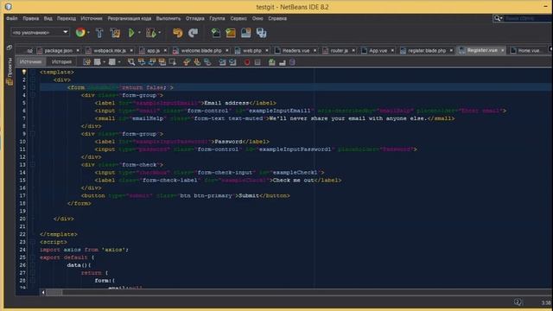Start Debug Project from the toolbar
The image size is (553, 311).
tap(151, 33)
